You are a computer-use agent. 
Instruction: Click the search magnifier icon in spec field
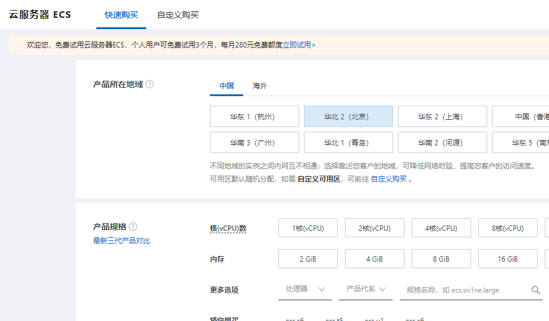(x=535, y=290)
